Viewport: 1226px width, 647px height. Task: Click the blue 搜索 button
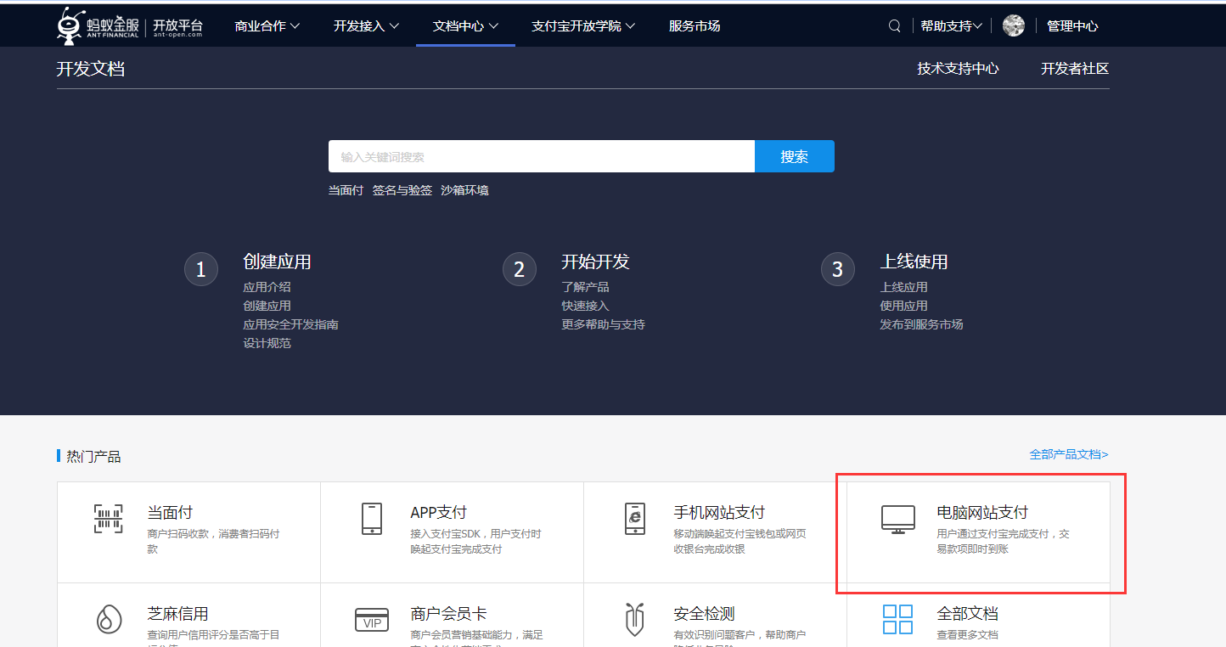tap(795, 156)
